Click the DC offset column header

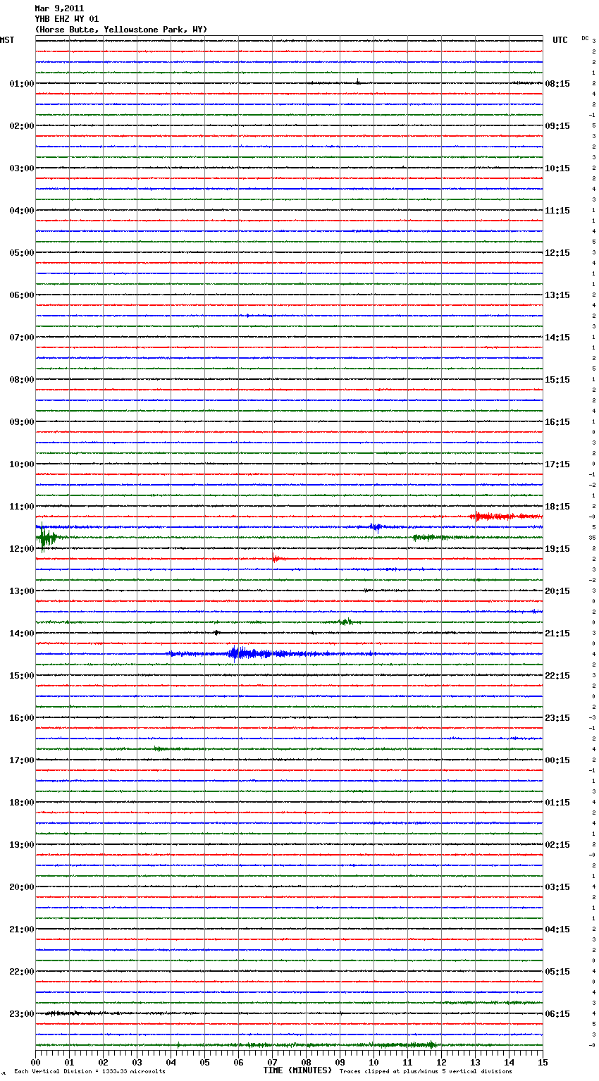tap(585, 38)
